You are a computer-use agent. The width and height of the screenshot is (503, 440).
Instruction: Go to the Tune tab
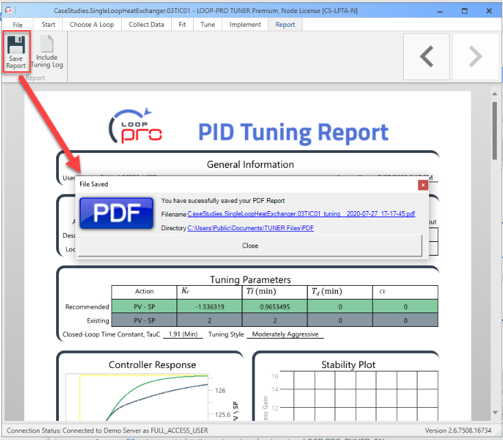coord(207,25)
